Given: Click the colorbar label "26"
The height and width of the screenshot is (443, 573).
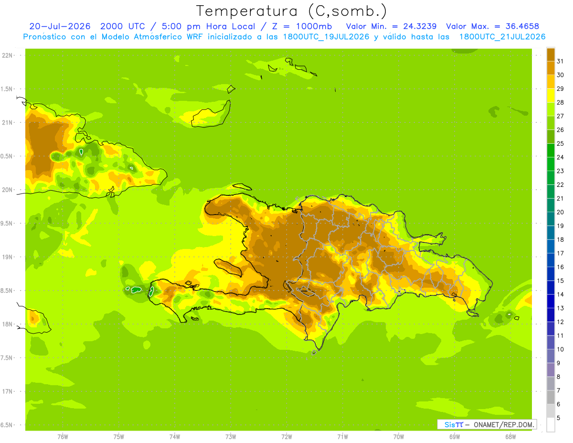Looking at the screenshot, I should pyautogui.click(x=561, y=130).
